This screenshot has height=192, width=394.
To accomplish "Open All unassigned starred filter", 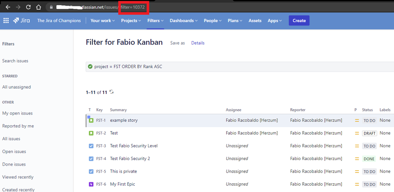I will pos(17,87).
